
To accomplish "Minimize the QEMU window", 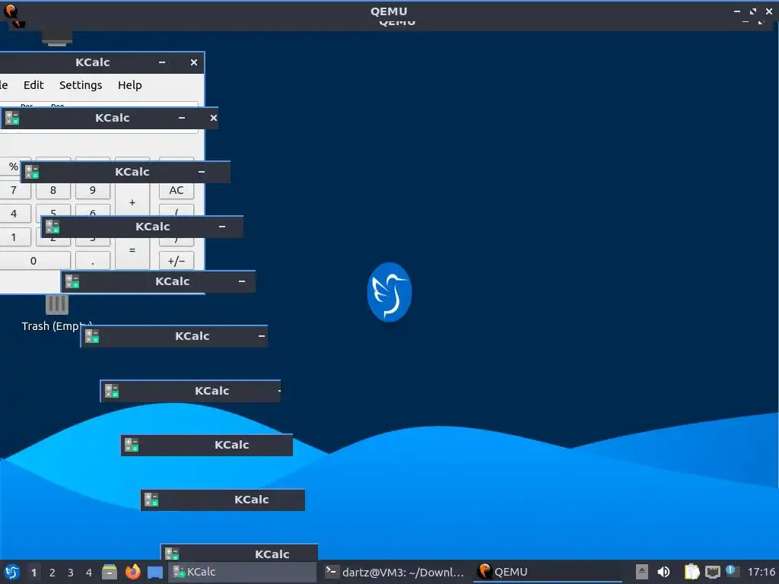I will coord(737,11).
